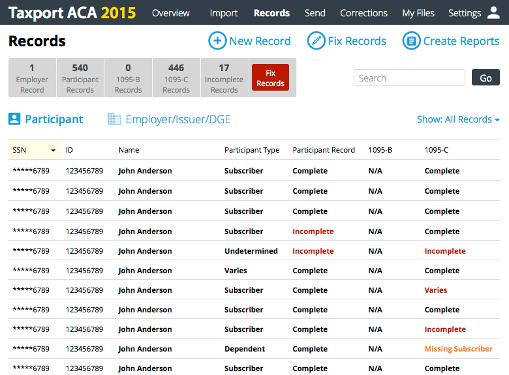Go to the Import page
This screenshot has height=375, width=509.
(x=223, y=13)
